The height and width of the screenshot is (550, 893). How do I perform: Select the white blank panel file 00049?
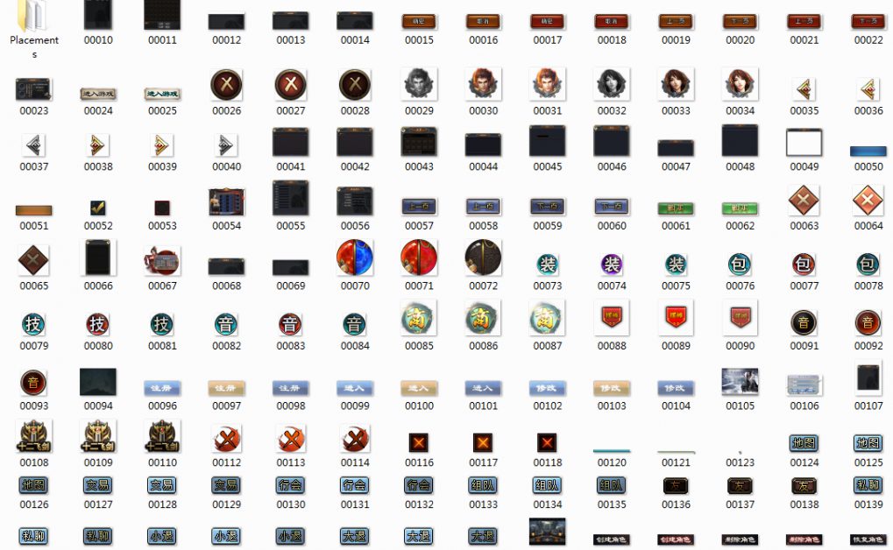(x=804, y=143)
